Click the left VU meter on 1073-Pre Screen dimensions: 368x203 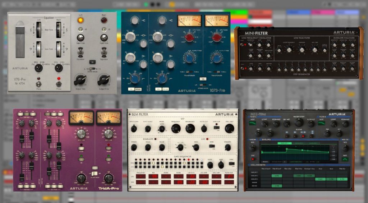[189, 21]
